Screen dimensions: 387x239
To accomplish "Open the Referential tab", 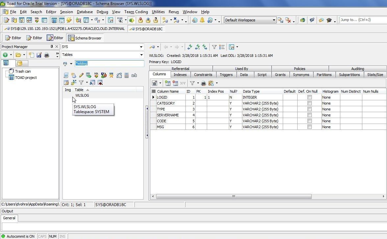I will pyautogui.click(x=181, y=69).
